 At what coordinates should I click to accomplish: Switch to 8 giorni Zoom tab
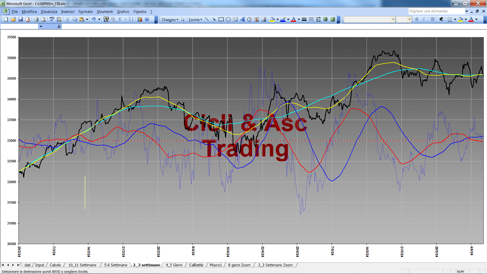pos(239,265)
